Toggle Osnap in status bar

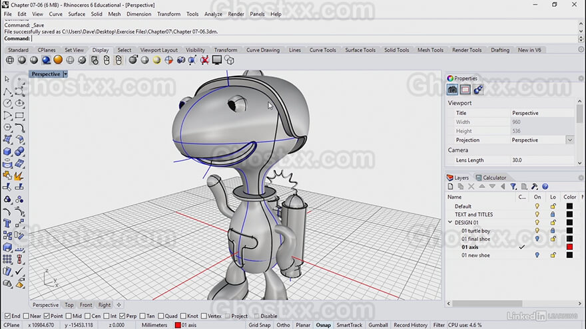pyautogui.click(x=323, y=325)
